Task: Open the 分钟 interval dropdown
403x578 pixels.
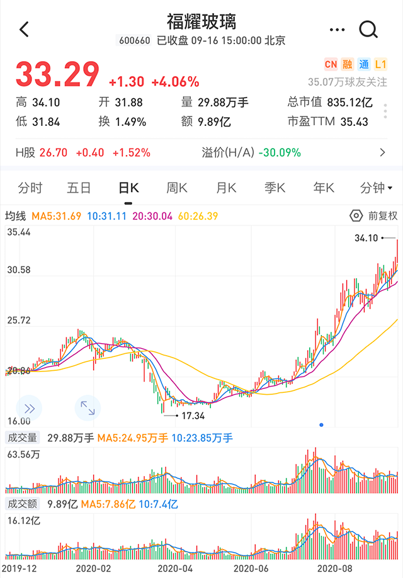Action: tap(376, 188)
